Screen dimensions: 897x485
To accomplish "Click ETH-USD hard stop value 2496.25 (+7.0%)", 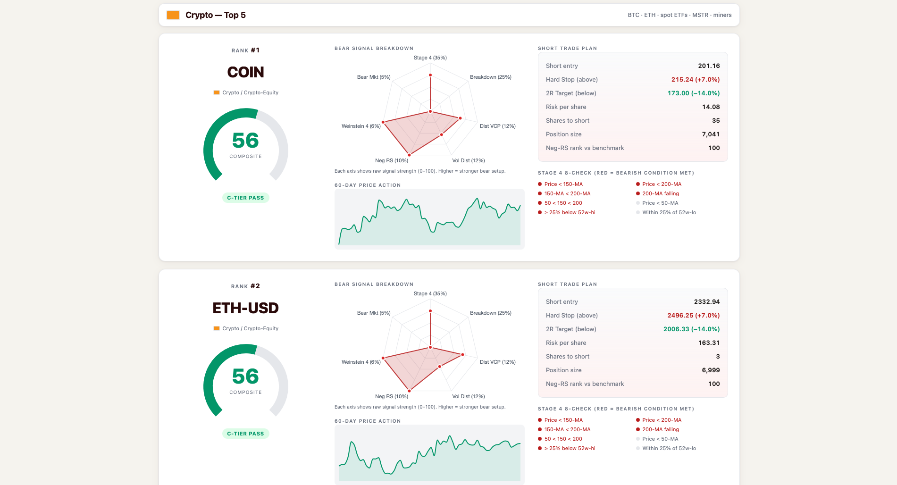I will coord(694,316).
